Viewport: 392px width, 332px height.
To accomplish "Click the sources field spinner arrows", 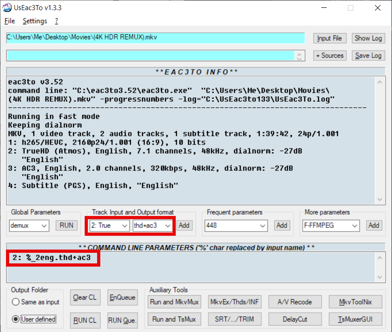I will pos(299,56).
